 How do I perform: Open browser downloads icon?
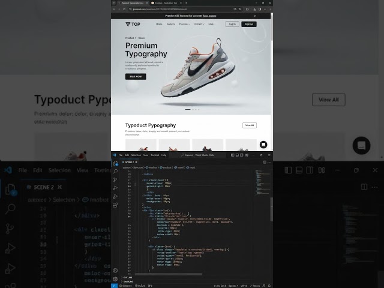point(254,9)
